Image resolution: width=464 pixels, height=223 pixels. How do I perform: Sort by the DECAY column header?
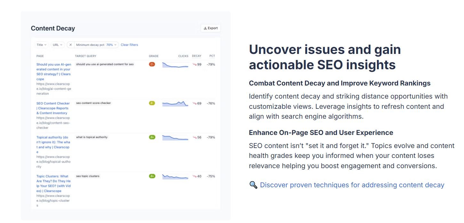(196, 56)
